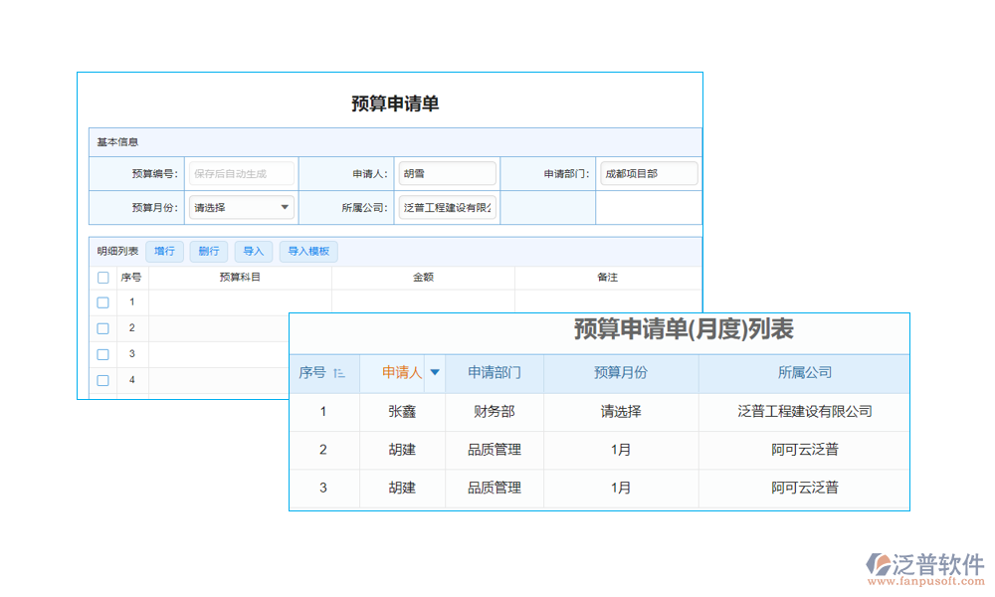Click the 申请人 input containing 胡雪
The width and height of the screenshot is (995, 597).
[x=447, y=172]
